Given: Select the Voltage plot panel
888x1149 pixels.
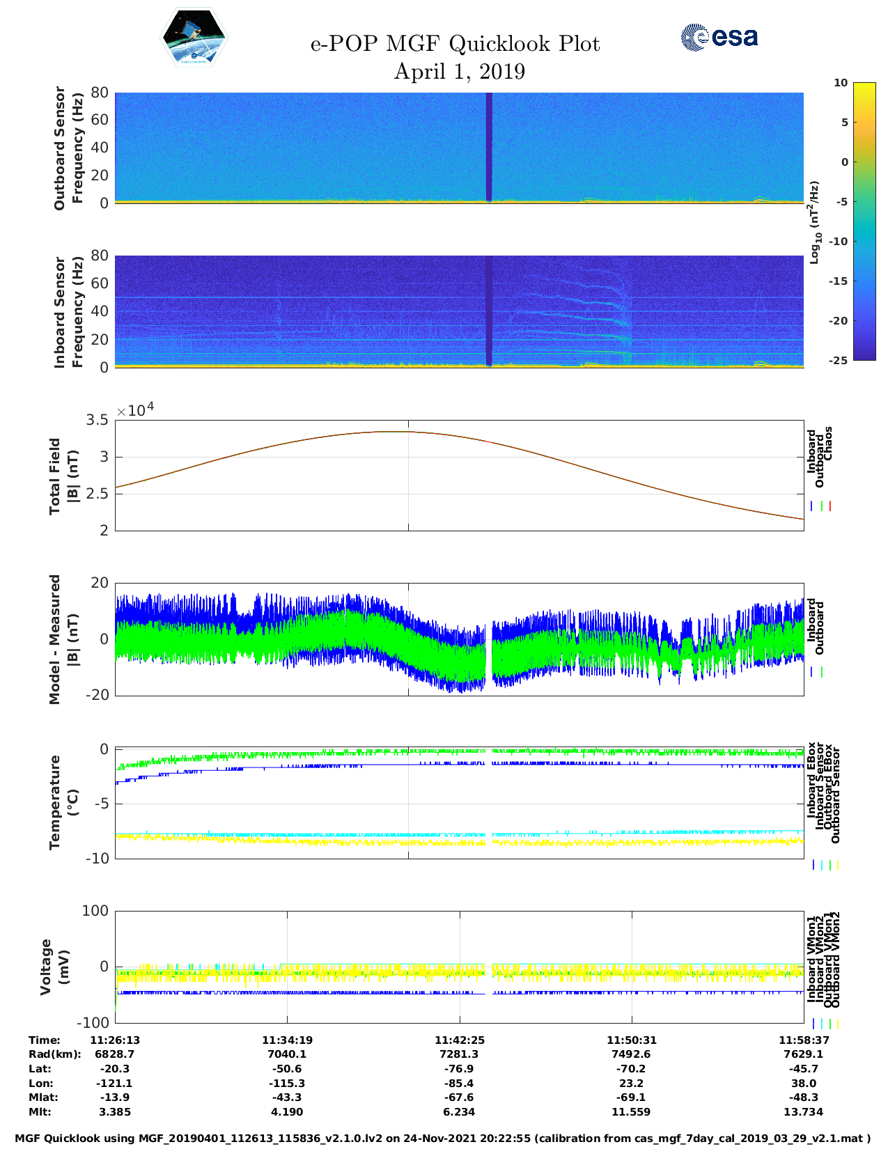Looking at the screenshot, I should click(x=459, y=967).
